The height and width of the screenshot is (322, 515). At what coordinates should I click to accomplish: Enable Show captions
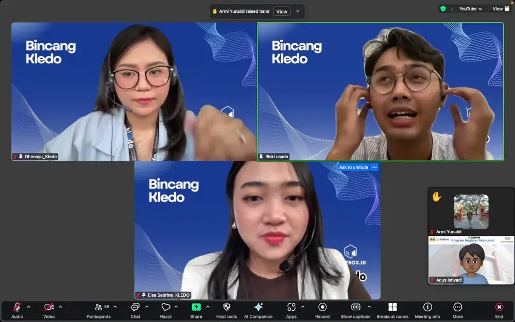pyautogui.click(x=356, y=311)
